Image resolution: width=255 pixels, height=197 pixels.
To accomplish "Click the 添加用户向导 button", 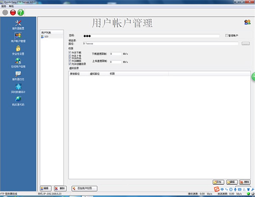I will (85, 188).
